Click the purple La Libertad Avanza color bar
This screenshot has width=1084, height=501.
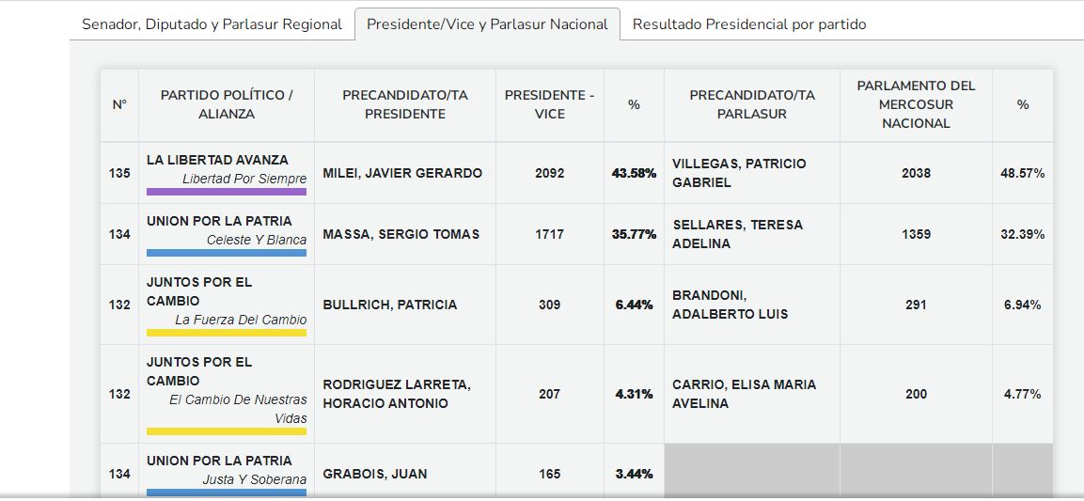coord(227,192)
